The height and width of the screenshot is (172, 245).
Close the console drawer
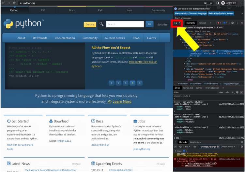pyautogui.click(x=242, y=142)
